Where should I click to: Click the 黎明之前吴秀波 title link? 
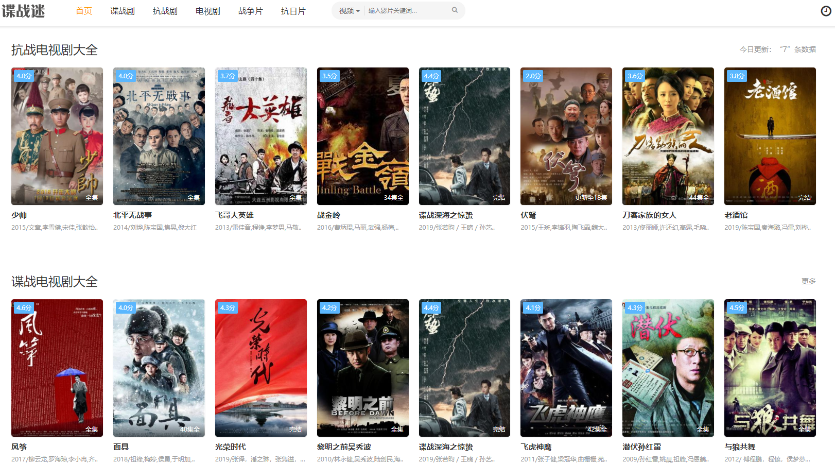344,447
